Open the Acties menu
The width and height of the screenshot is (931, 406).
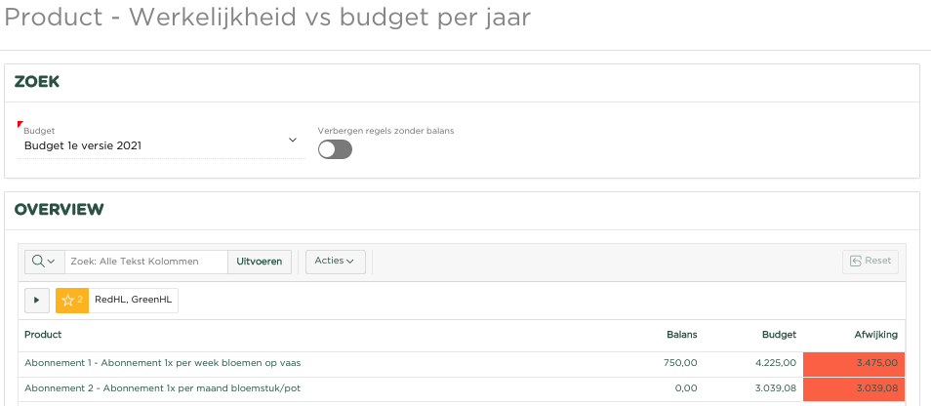click(x=335, y=261)
